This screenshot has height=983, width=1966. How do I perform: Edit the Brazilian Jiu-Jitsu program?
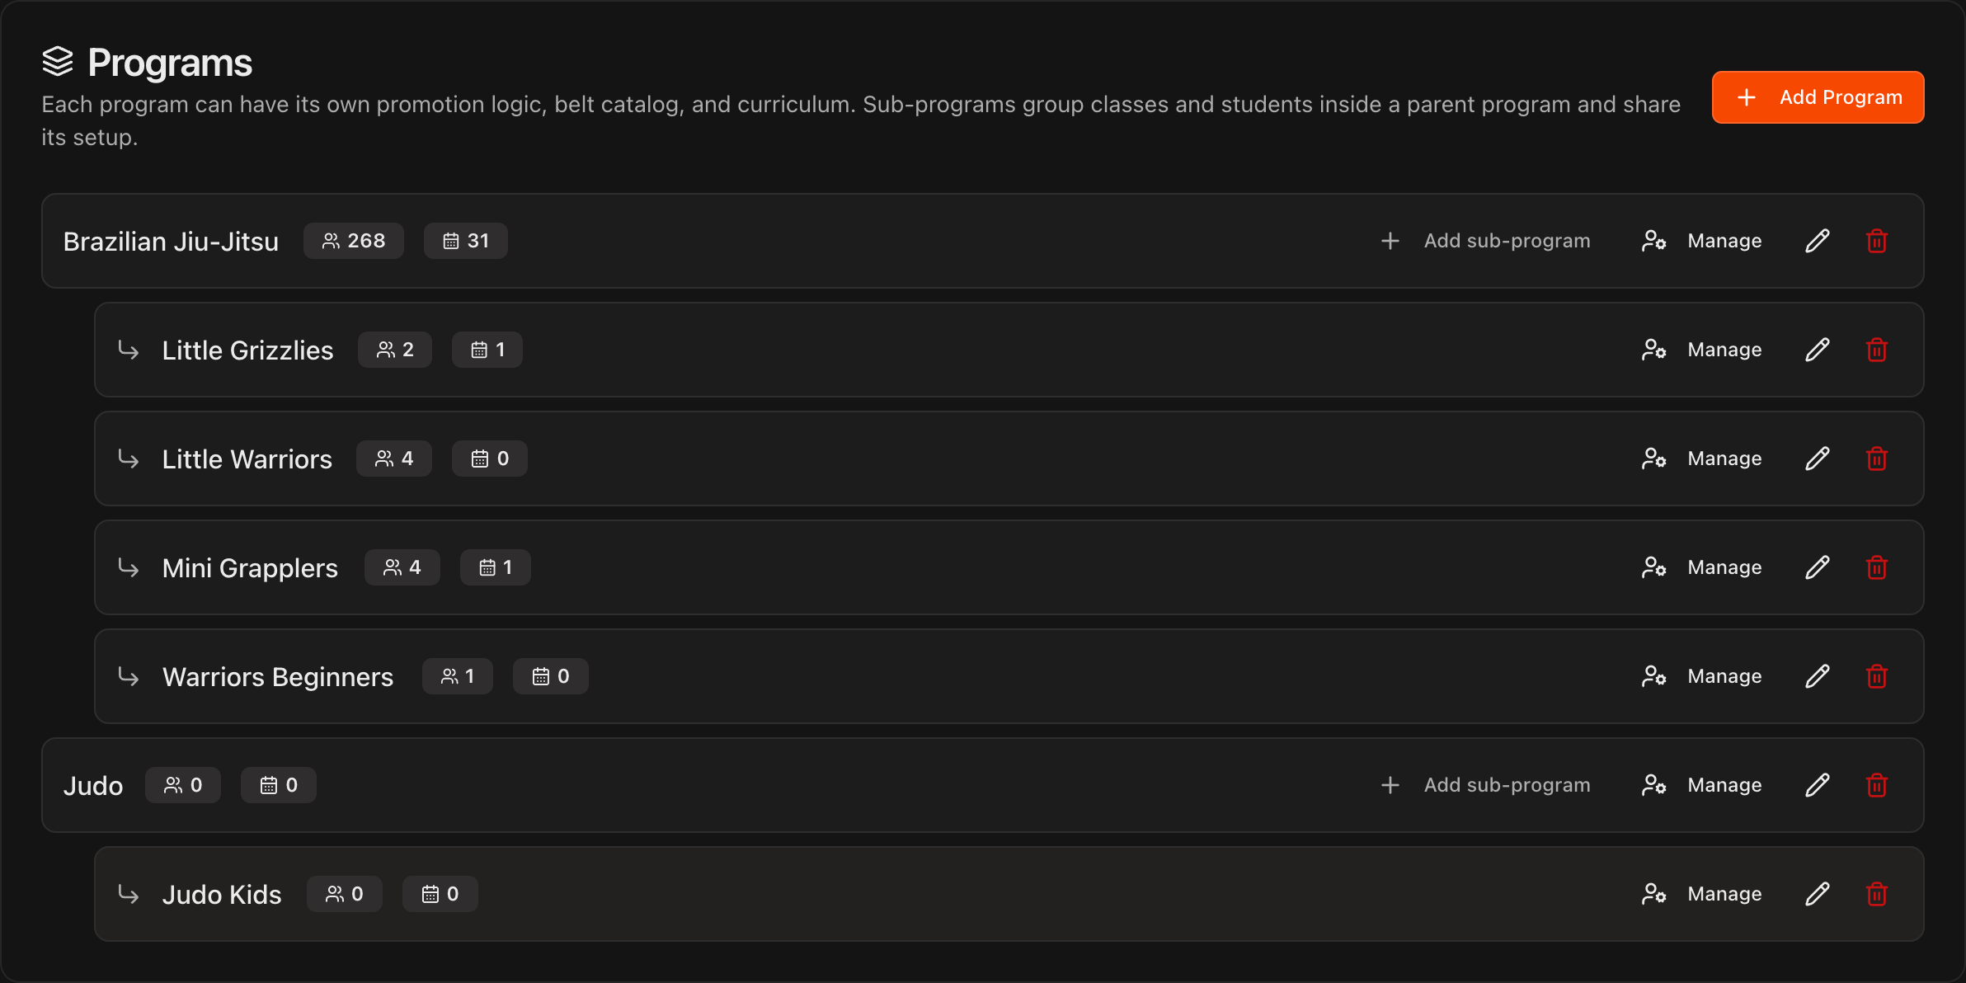pos(1818,241)
